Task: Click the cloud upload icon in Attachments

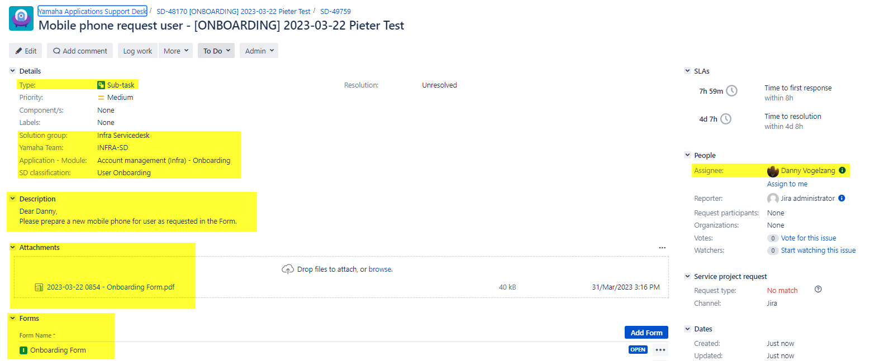Action: (x=287, y=269)
